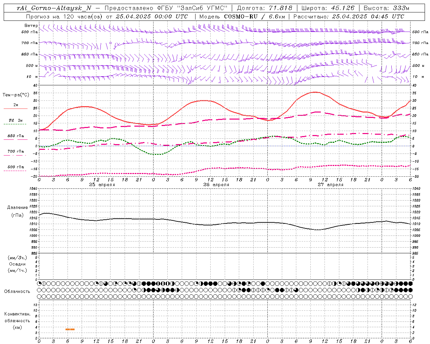This screenshot has height=344, width=430.
Task: Click the 2м temperature legend label
Action: (x=16, y=105)
